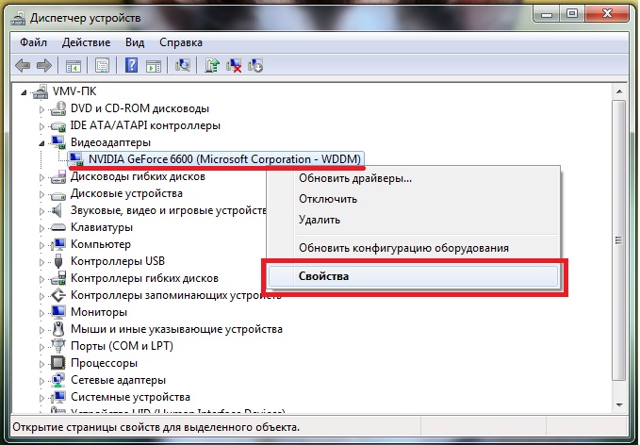640x445 pixels.
Task: Click the scan for hardware changes icon
Action: [x=183, y=65]
